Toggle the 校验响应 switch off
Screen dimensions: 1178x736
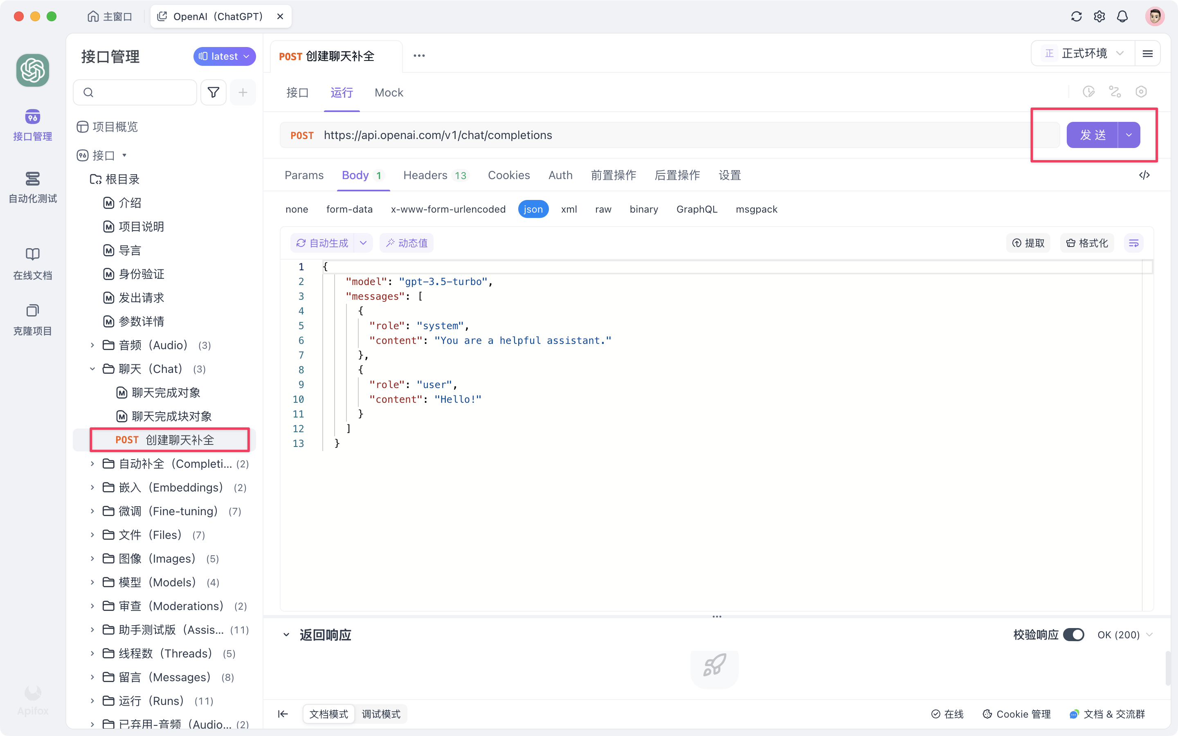(1075, 634)
